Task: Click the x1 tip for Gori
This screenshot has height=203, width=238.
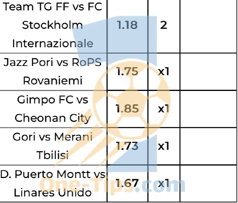Action: pyautogui.click(x=164, y=146)
